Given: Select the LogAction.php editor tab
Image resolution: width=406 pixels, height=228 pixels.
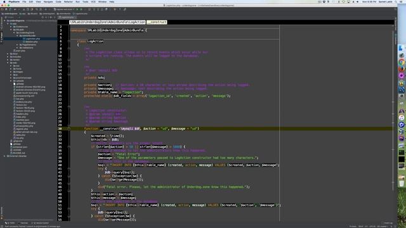Looking at the screenshot, I should pos(67,17).
